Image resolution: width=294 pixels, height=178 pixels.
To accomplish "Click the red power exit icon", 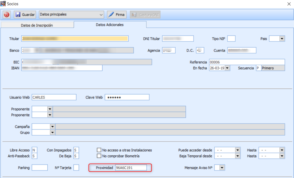I will click(7, 15).
